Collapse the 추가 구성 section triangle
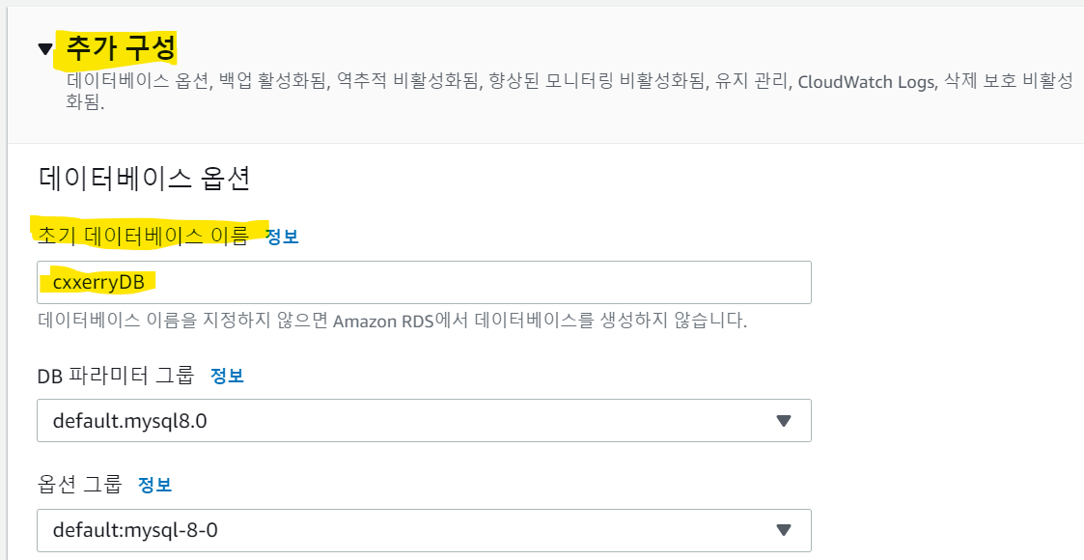Screen dimensions: 1084x560 coord(45,50)
